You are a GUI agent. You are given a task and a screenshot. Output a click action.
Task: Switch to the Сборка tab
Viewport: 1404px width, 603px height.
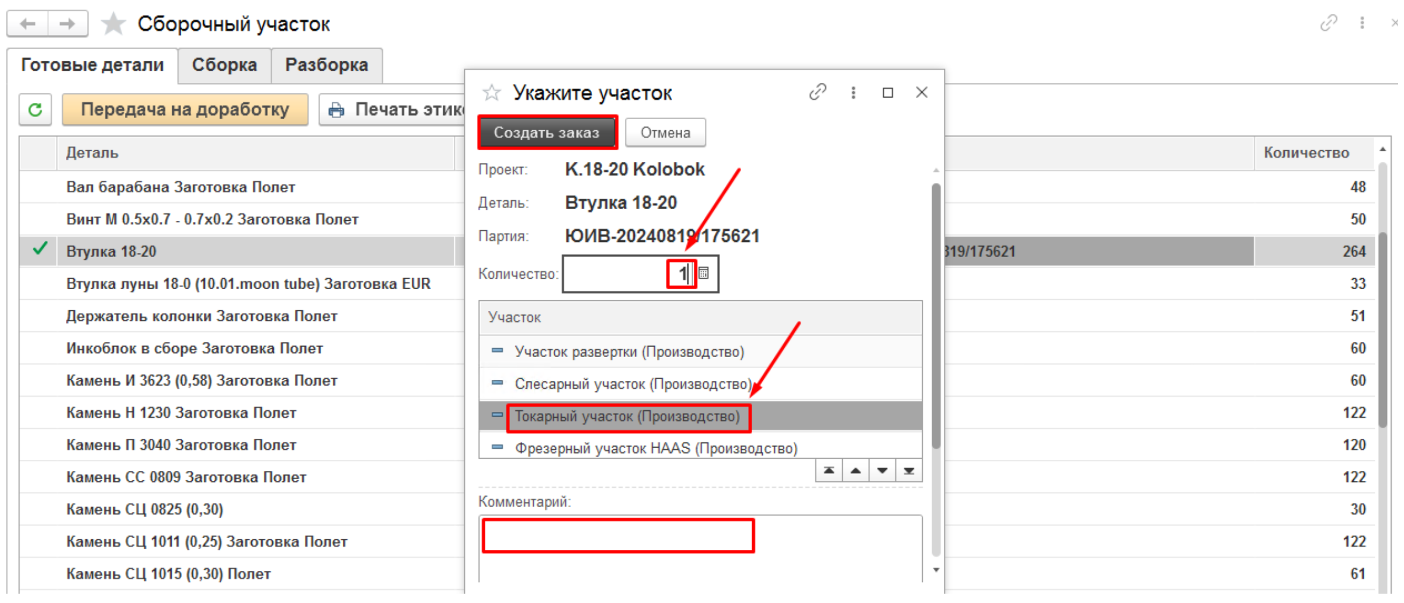click(x=224, y=65)
